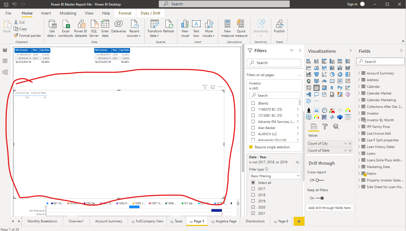Switch to Report view in left sidebar
The image size is (406, 231).
5,50
